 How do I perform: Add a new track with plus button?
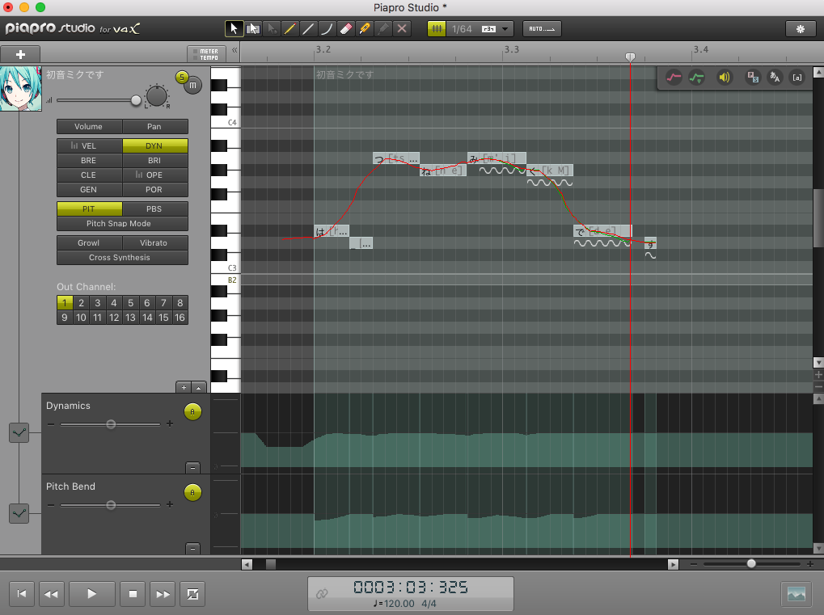click(x=20, y=54)
